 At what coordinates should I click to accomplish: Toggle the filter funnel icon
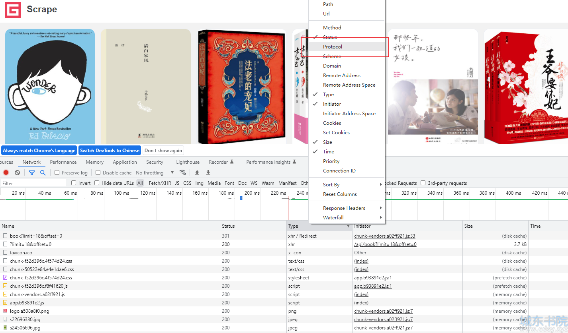pos(32,172)
